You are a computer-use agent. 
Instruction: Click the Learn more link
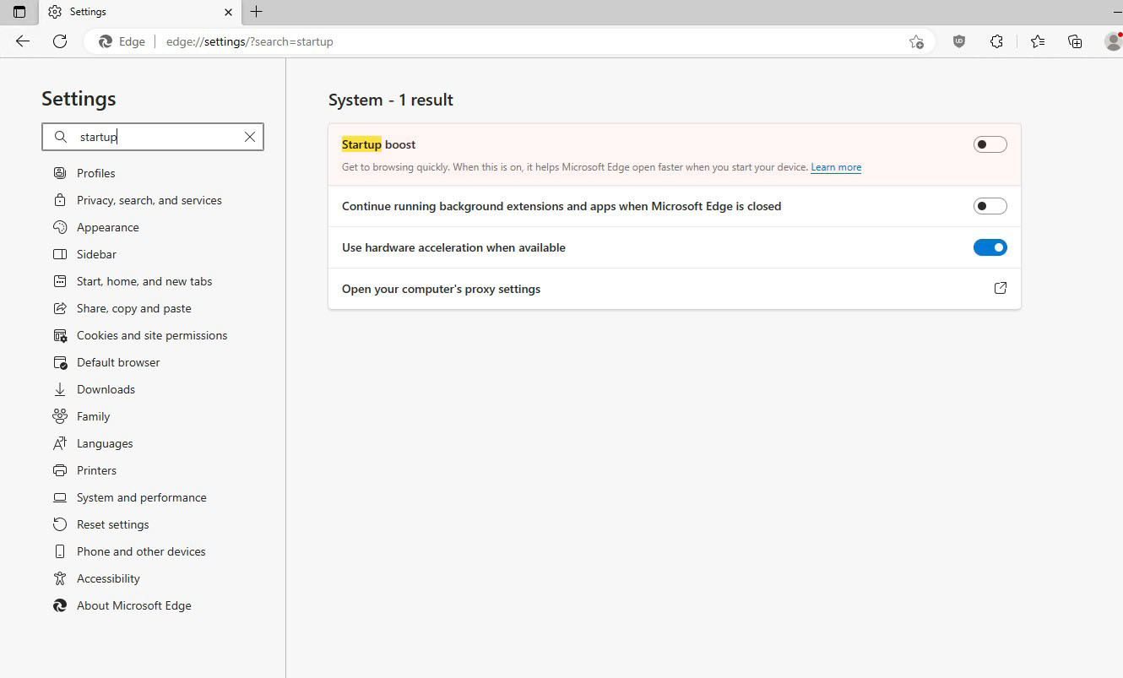point(836,167)
